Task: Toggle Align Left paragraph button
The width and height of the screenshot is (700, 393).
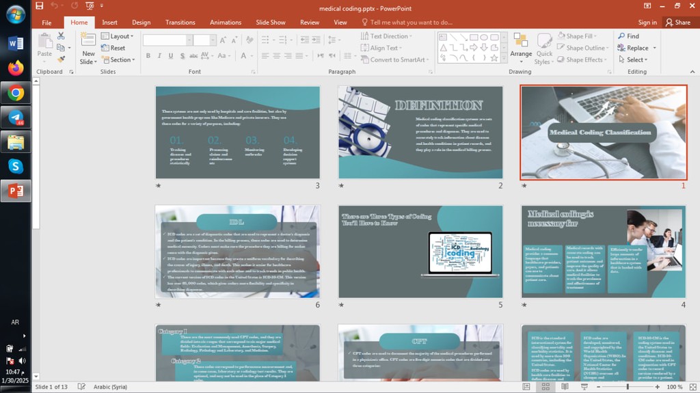Action: 265,56
